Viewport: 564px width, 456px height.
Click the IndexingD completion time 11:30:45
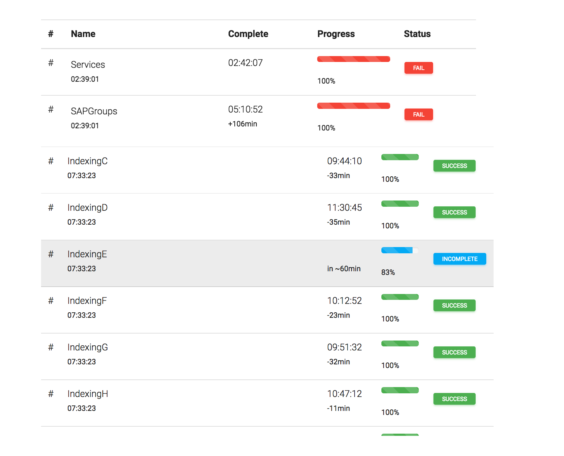pyautogui.click(x=344, y=208)
